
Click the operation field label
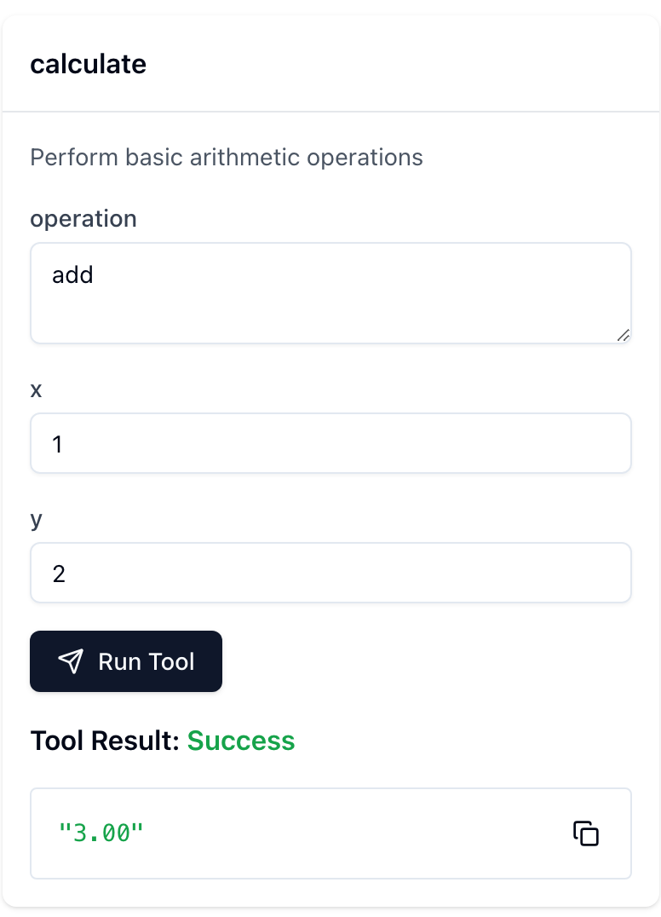coord(83,219)
